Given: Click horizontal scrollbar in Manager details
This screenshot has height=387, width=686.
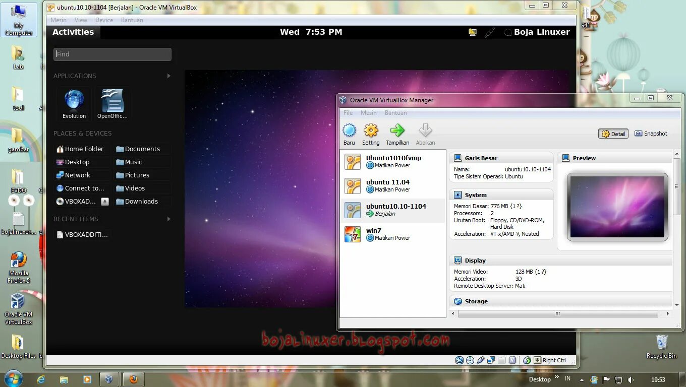Looking at the screenshot, I should click(558, 313).
